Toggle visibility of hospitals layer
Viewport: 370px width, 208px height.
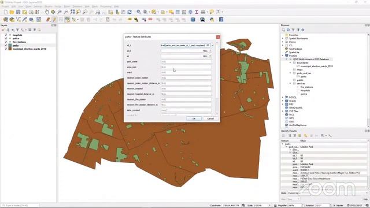point(6,35)
